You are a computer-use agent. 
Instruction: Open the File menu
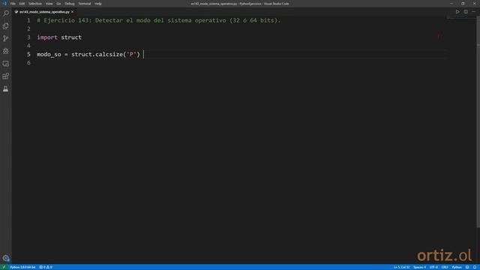coord(13,4)
